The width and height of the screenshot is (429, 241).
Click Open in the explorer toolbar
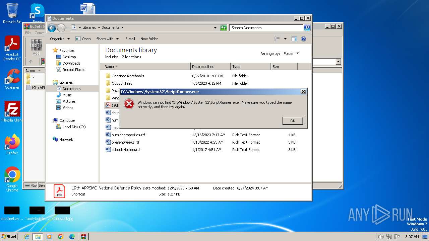[83, 39]
